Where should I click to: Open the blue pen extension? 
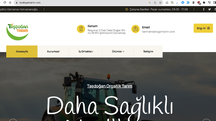click(177, 3)
